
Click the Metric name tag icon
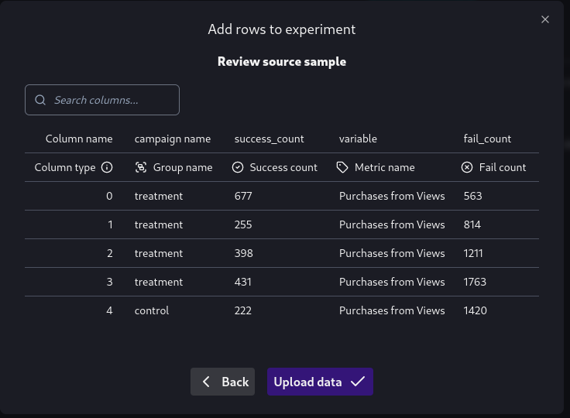click(x=342, y=167)
